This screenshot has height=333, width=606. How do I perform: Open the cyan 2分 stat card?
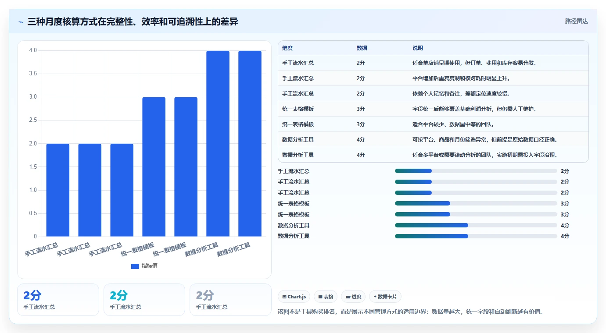(144, 300)
